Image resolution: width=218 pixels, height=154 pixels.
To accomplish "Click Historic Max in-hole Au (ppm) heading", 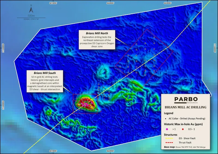I will 183,124.
